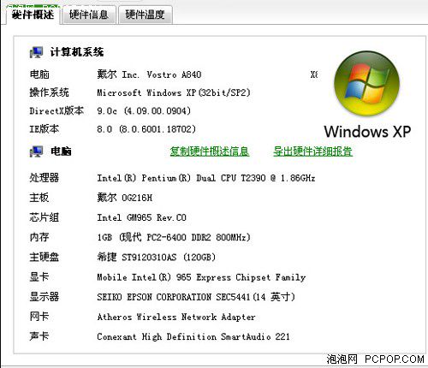
Task: Select the 处理器 Intel Pentium Dual CPU entry
Action: (x=172, y=178)
